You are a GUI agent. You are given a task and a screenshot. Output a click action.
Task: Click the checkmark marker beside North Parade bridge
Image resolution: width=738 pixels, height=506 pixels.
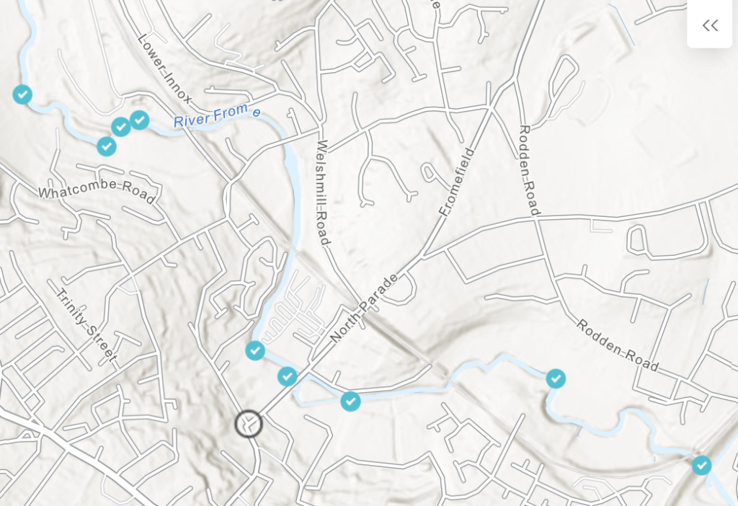[x=288, y=376]
